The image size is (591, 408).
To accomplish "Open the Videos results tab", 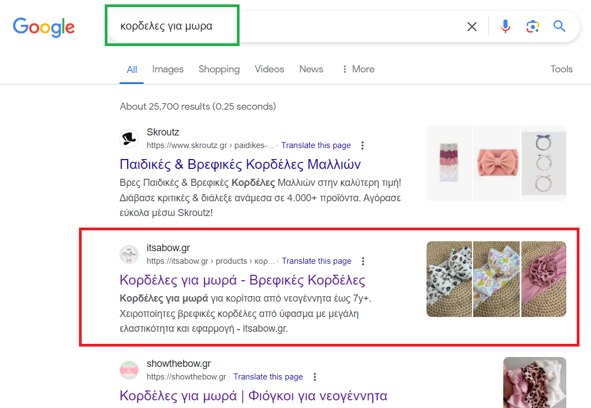I will pos(269,69).
